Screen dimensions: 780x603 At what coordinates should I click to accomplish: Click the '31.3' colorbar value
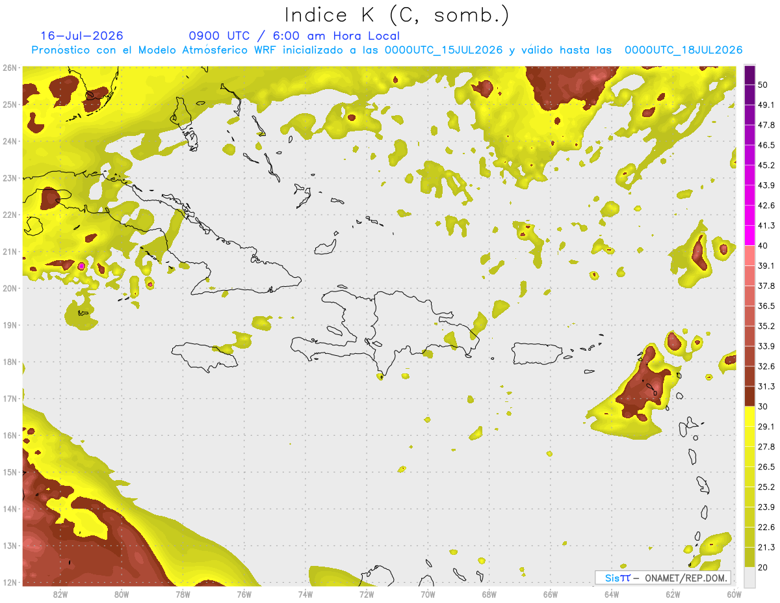tap(766, 386)
